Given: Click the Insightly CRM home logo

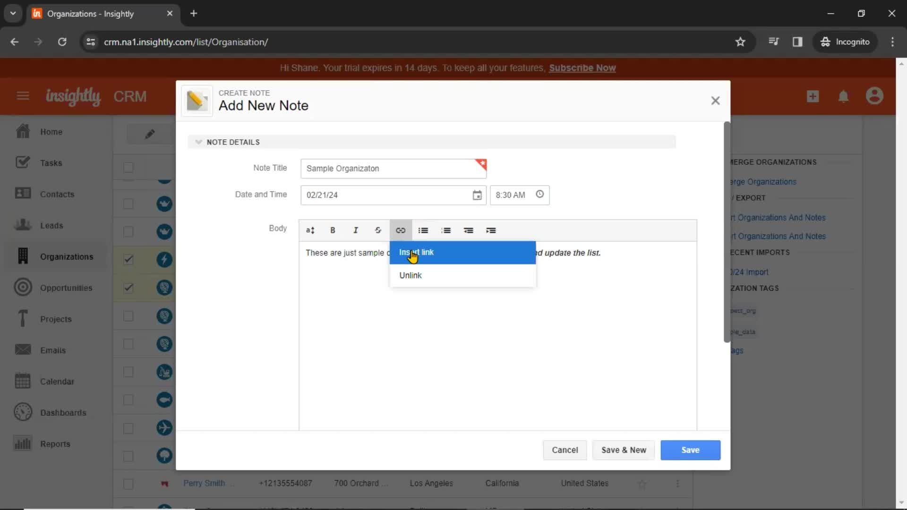Looking at the screenshot, I should pos(74,96).
